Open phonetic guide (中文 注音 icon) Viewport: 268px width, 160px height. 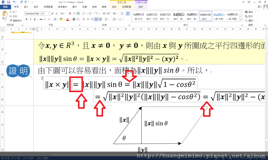pos(74,14)
